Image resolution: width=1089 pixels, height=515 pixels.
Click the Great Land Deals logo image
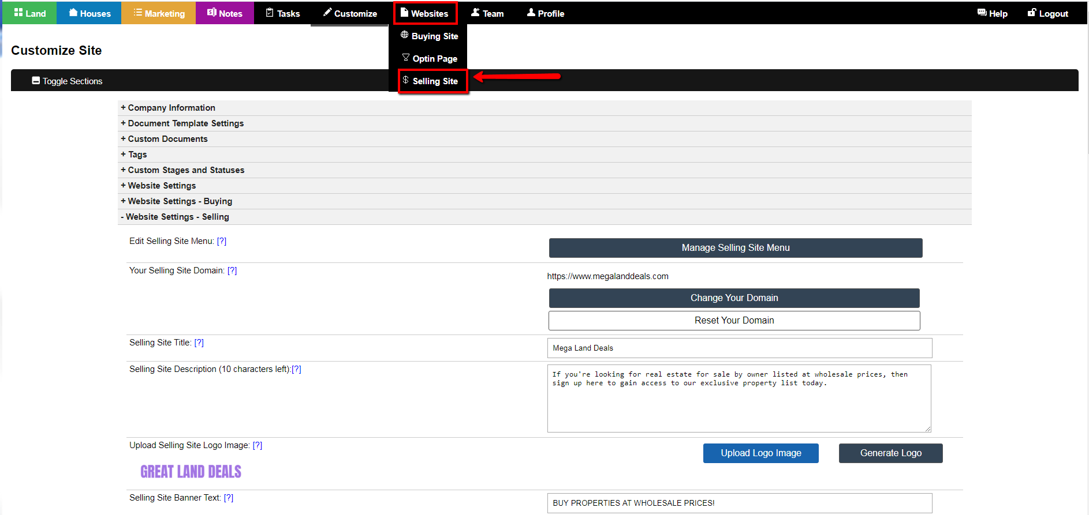click(191, 472)
